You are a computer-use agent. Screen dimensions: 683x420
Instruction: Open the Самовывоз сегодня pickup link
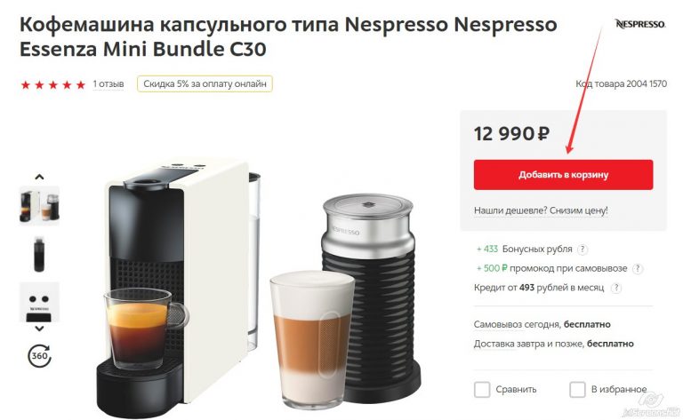click(x=517, y=324)
